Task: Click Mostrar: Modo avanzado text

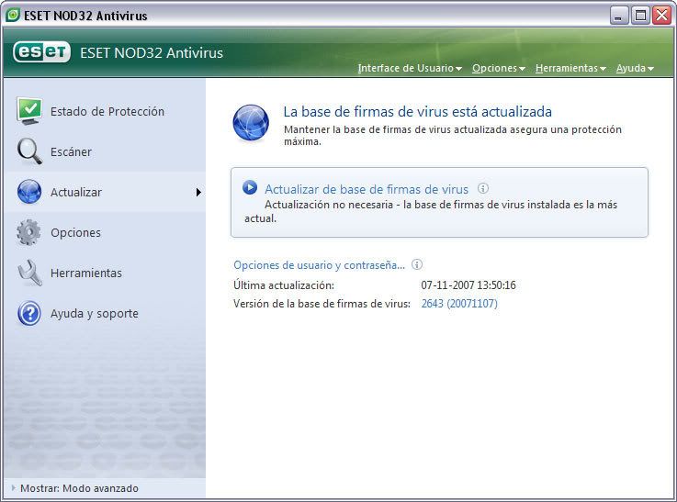Action: pos(79,488)
